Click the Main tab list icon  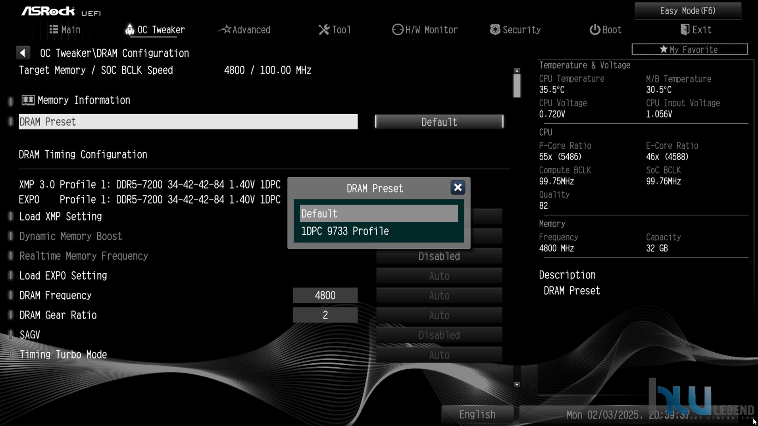54,29
